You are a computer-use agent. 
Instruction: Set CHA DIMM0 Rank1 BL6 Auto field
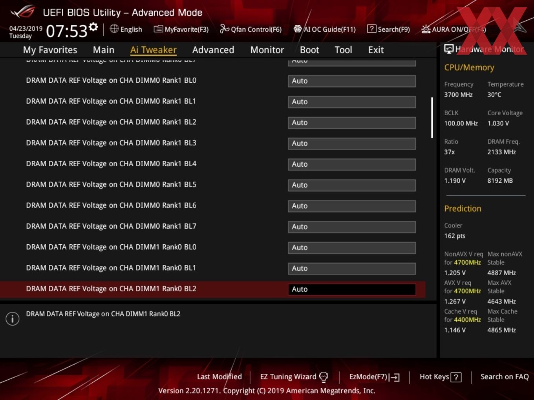352,206
